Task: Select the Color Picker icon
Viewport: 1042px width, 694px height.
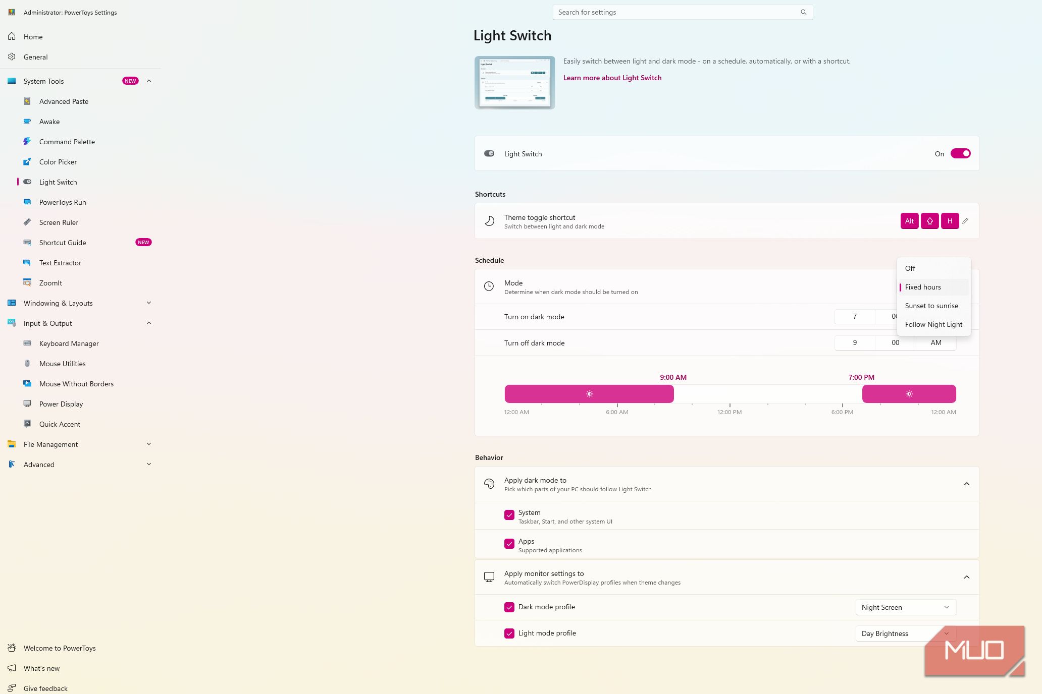Action: (27, 162)
